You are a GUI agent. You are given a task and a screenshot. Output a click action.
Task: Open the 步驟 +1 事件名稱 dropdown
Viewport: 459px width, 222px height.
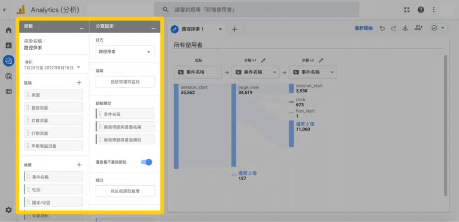click(255, 72)
